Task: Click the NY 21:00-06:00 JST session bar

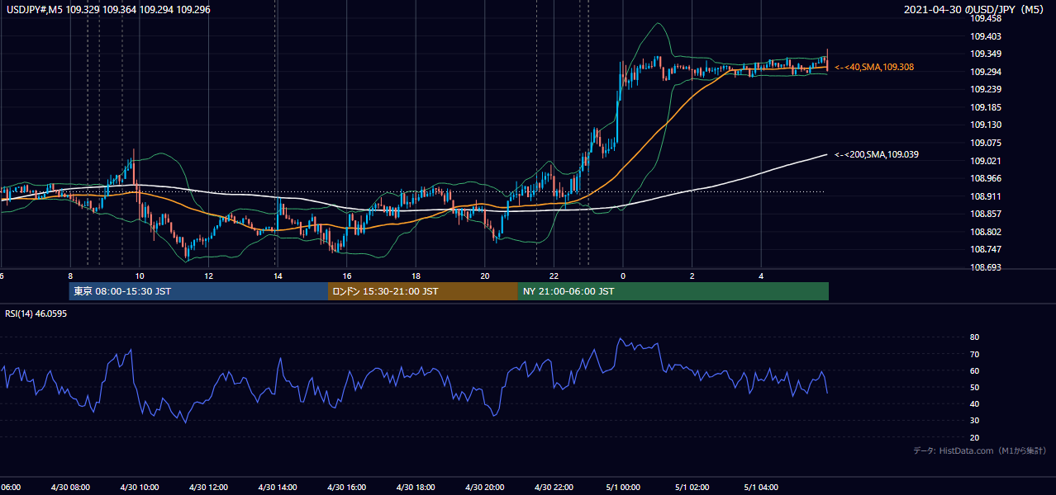Action: [673, 291]
